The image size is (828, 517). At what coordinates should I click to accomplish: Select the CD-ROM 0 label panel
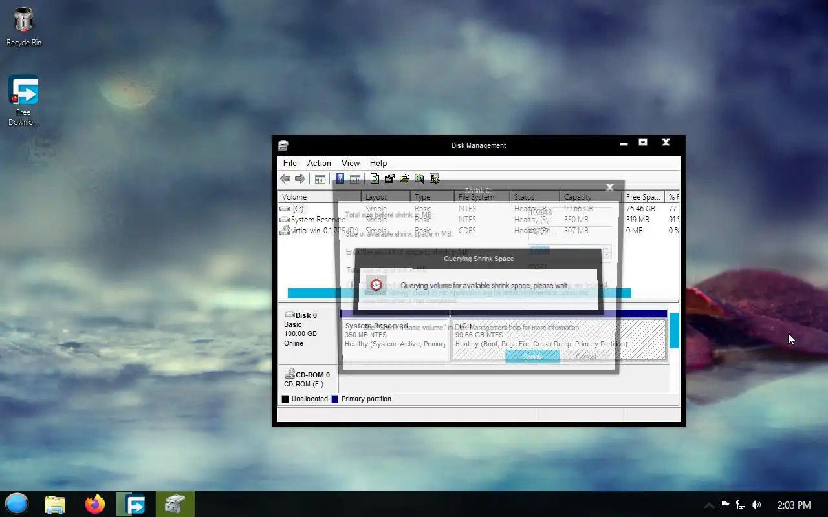click(x=308, y=379)
